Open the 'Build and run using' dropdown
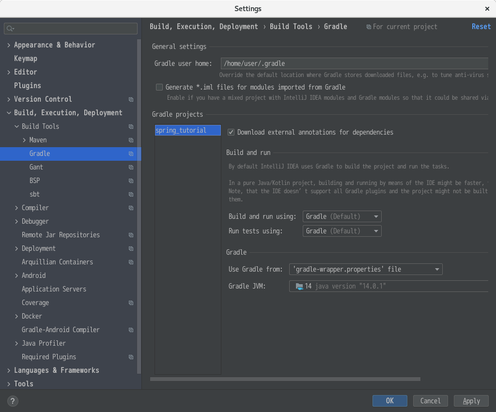The image size is (496, 412). tap(342, 216)
